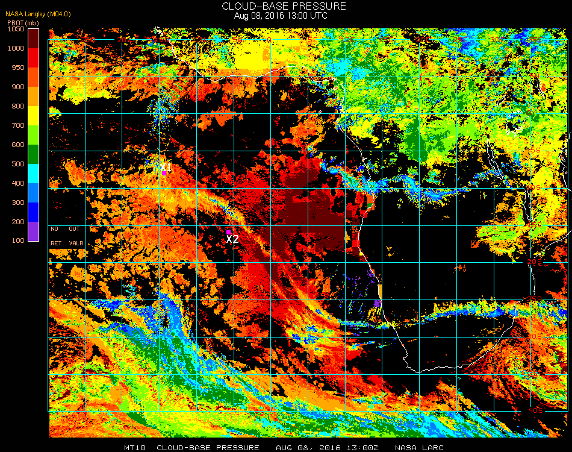Click the dark green 500–600 mb swatch
This screenshot has width=572, height=452.
point(34,154)
